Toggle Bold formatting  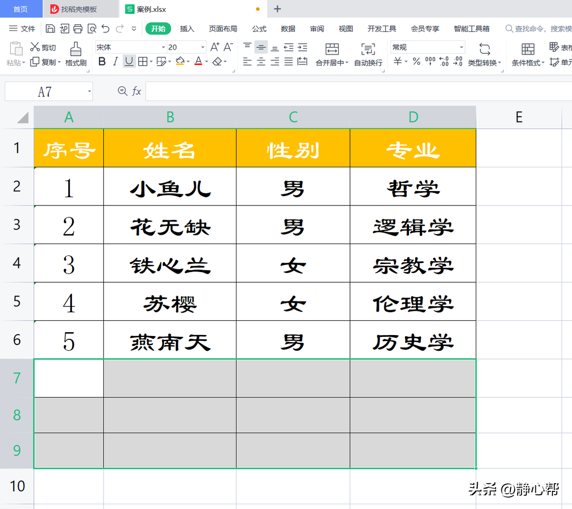102,61
